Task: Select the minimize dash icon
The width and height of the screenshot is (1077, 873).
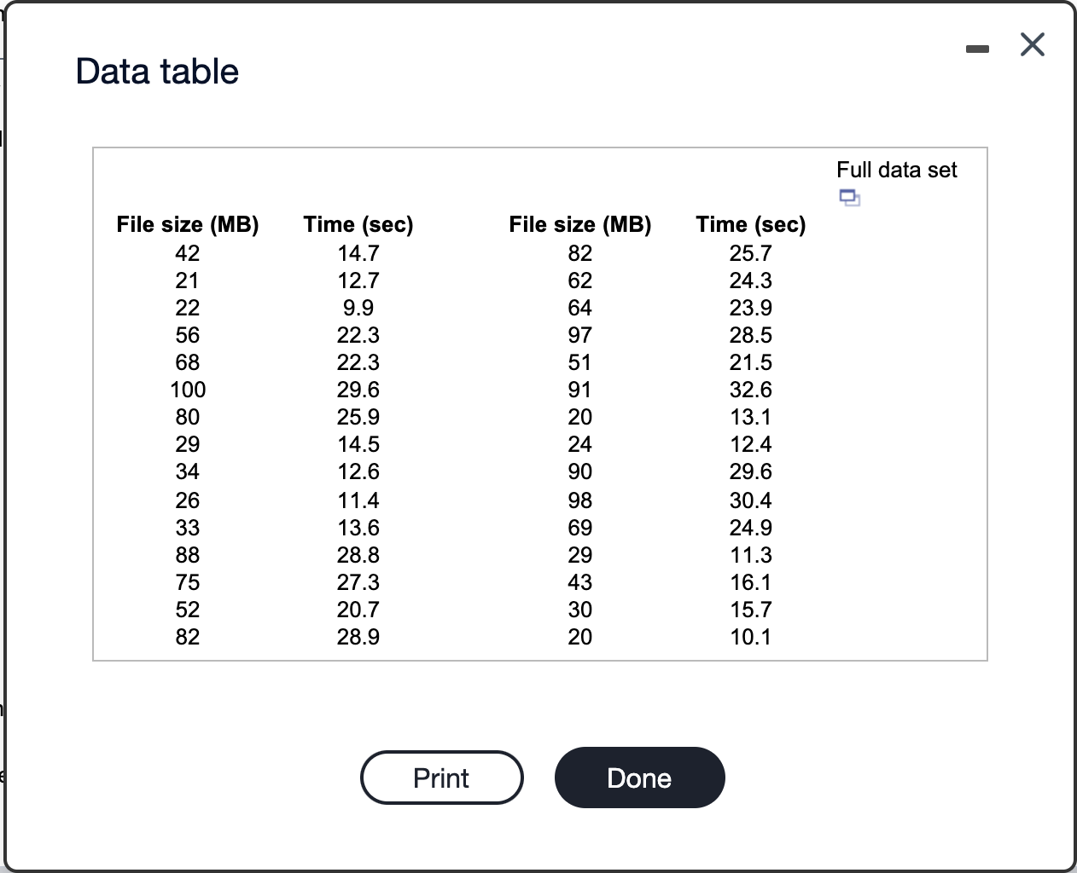Action: point(977,47)
